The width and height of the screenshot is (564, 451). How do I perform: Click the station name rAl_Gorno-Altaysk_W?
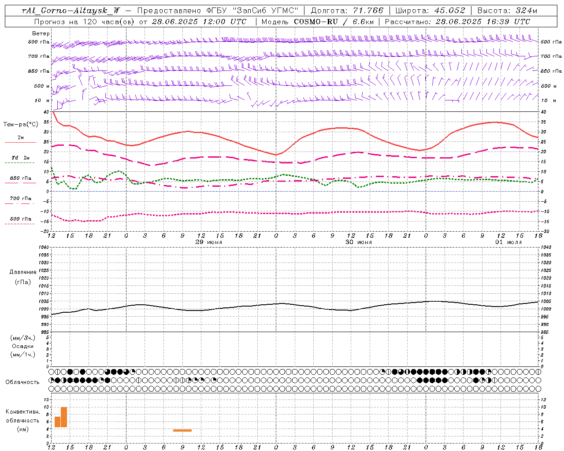tap(70, 11)
